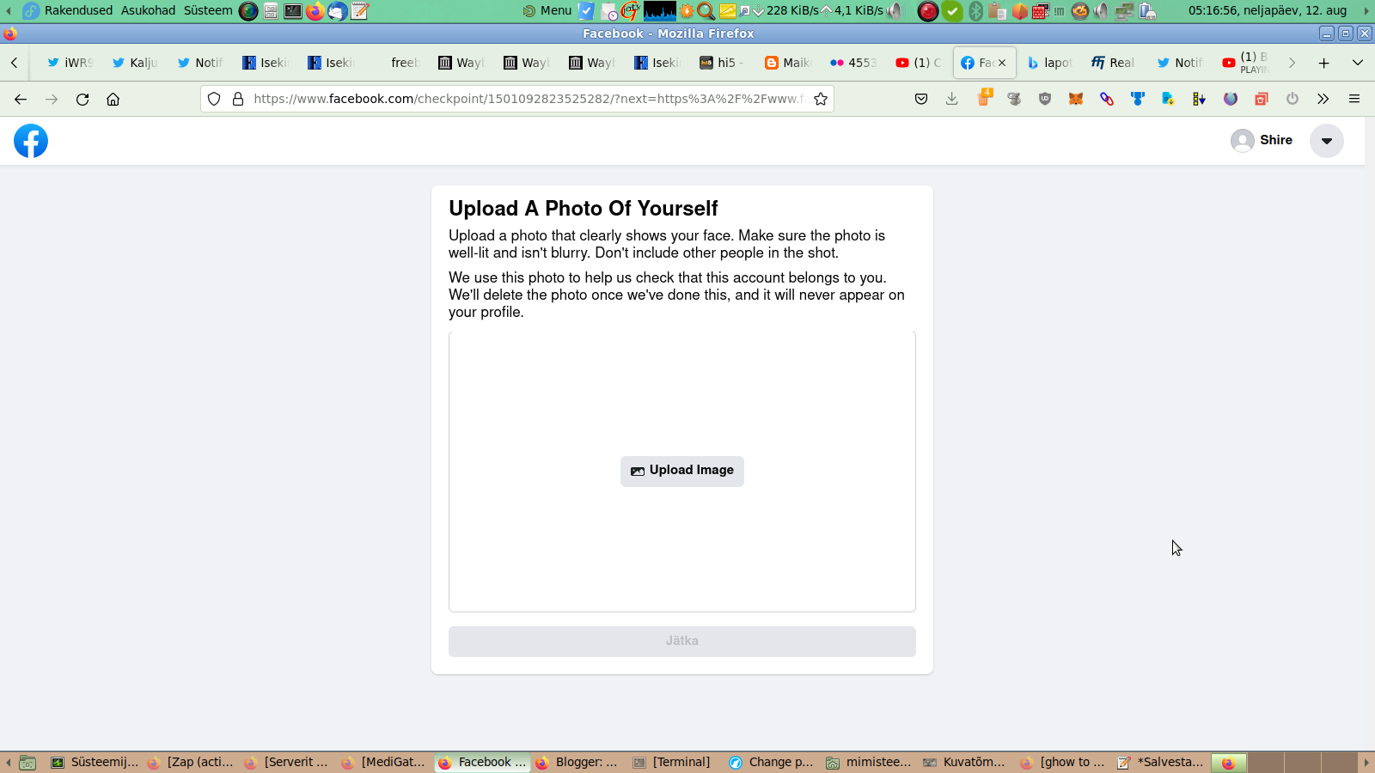Switch to the Süsteemij... taskbar window
Screen dimensions: 1375x773
(95, 762)
